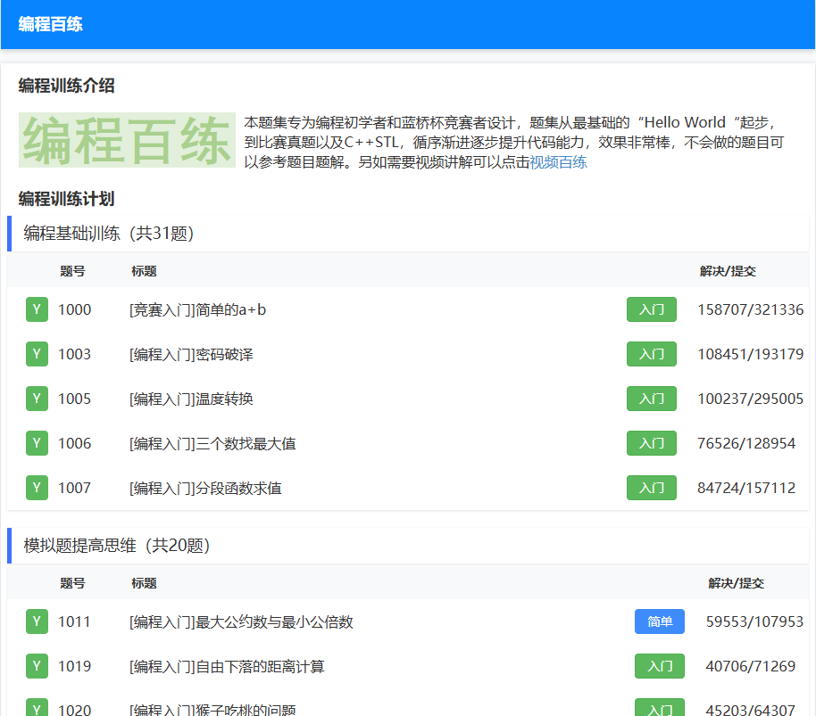This screenshot has height=716, width=816.
Task: Click the green Y status icon for problem 1006
Action: [37, 444]
